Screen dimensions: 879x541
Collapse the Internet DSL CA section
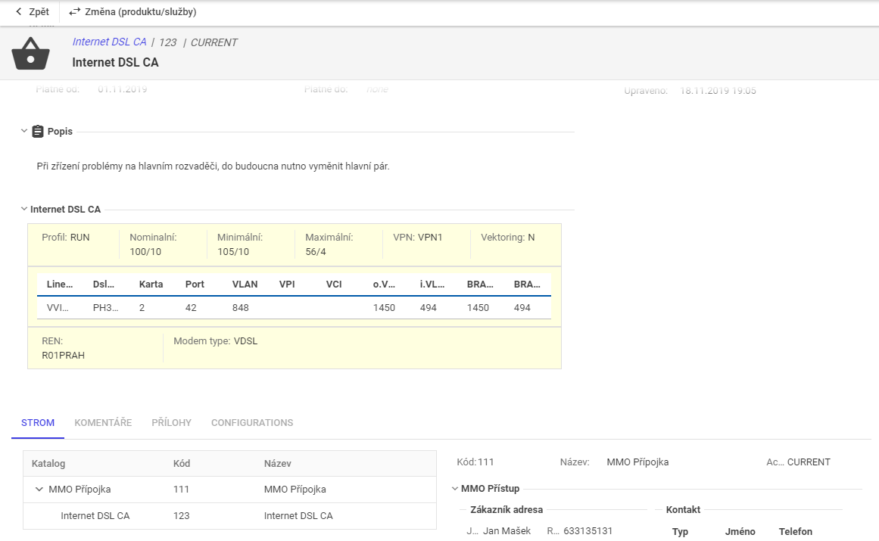[24, 210]
